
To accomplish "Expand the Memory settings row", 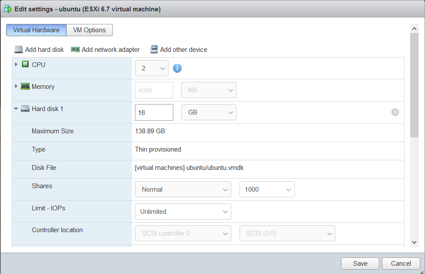I will pos(16,86).
